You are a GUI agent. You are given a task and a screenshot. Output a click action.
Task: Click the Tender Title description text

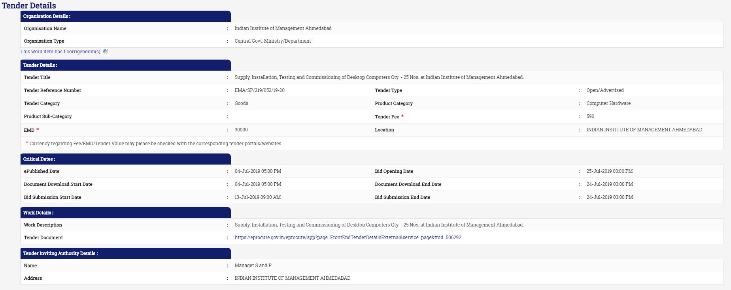379,77
